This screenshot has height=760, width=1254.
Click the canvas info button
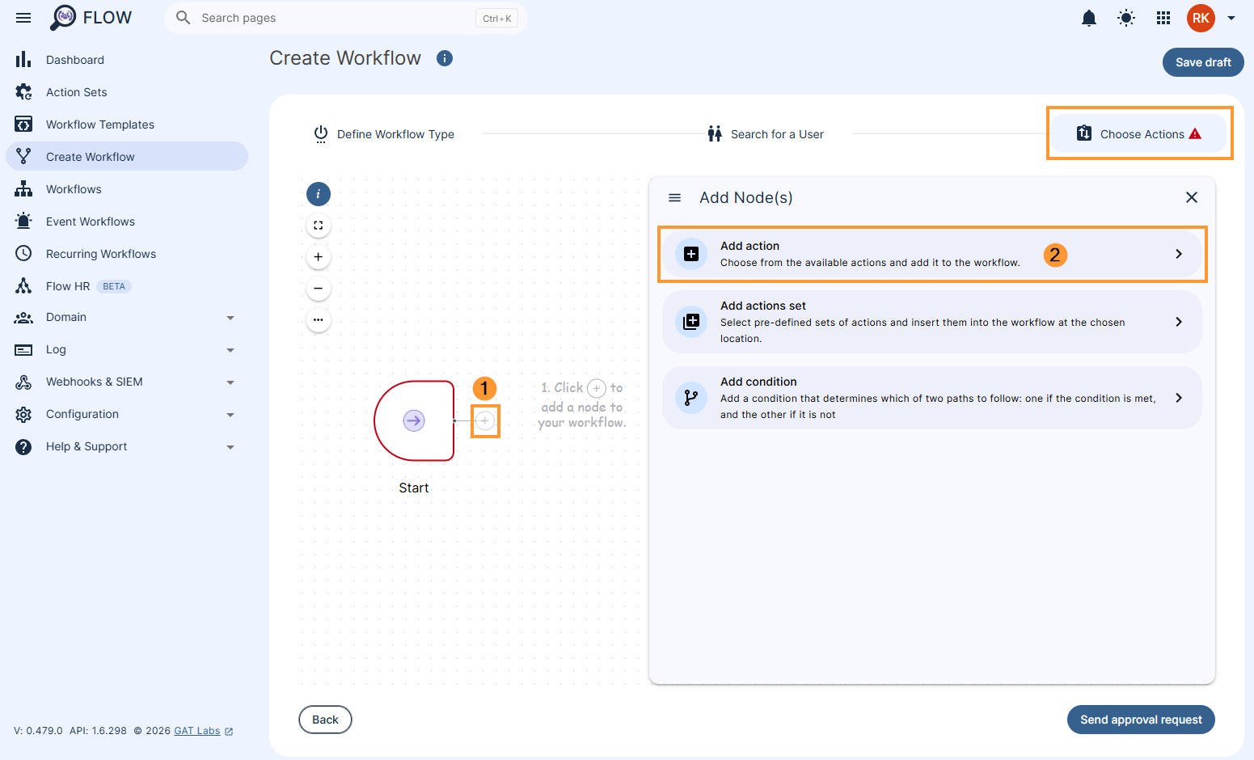coord(319,194)
